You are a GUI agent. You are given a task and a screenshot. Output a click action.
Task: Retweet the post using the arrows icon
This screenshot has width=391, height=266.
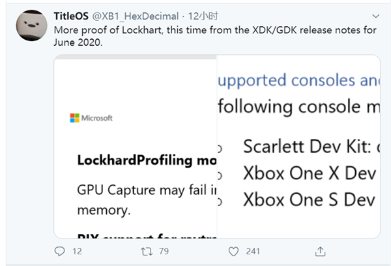(x=147, y=251)
